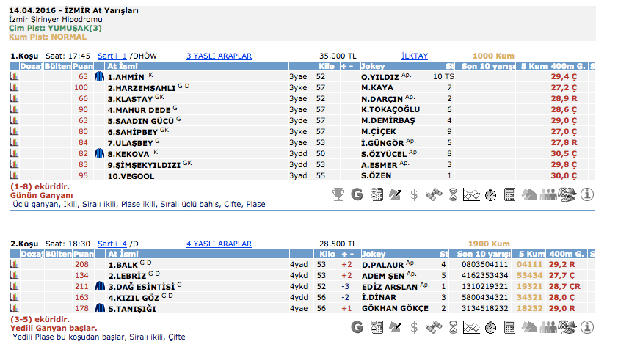Click the dollar sign icon
Image resolution: width=618 pixels, height=355 pixels.
point(415,194)
